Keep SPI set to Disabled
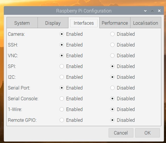166x143 pixels. coord(123,66)
